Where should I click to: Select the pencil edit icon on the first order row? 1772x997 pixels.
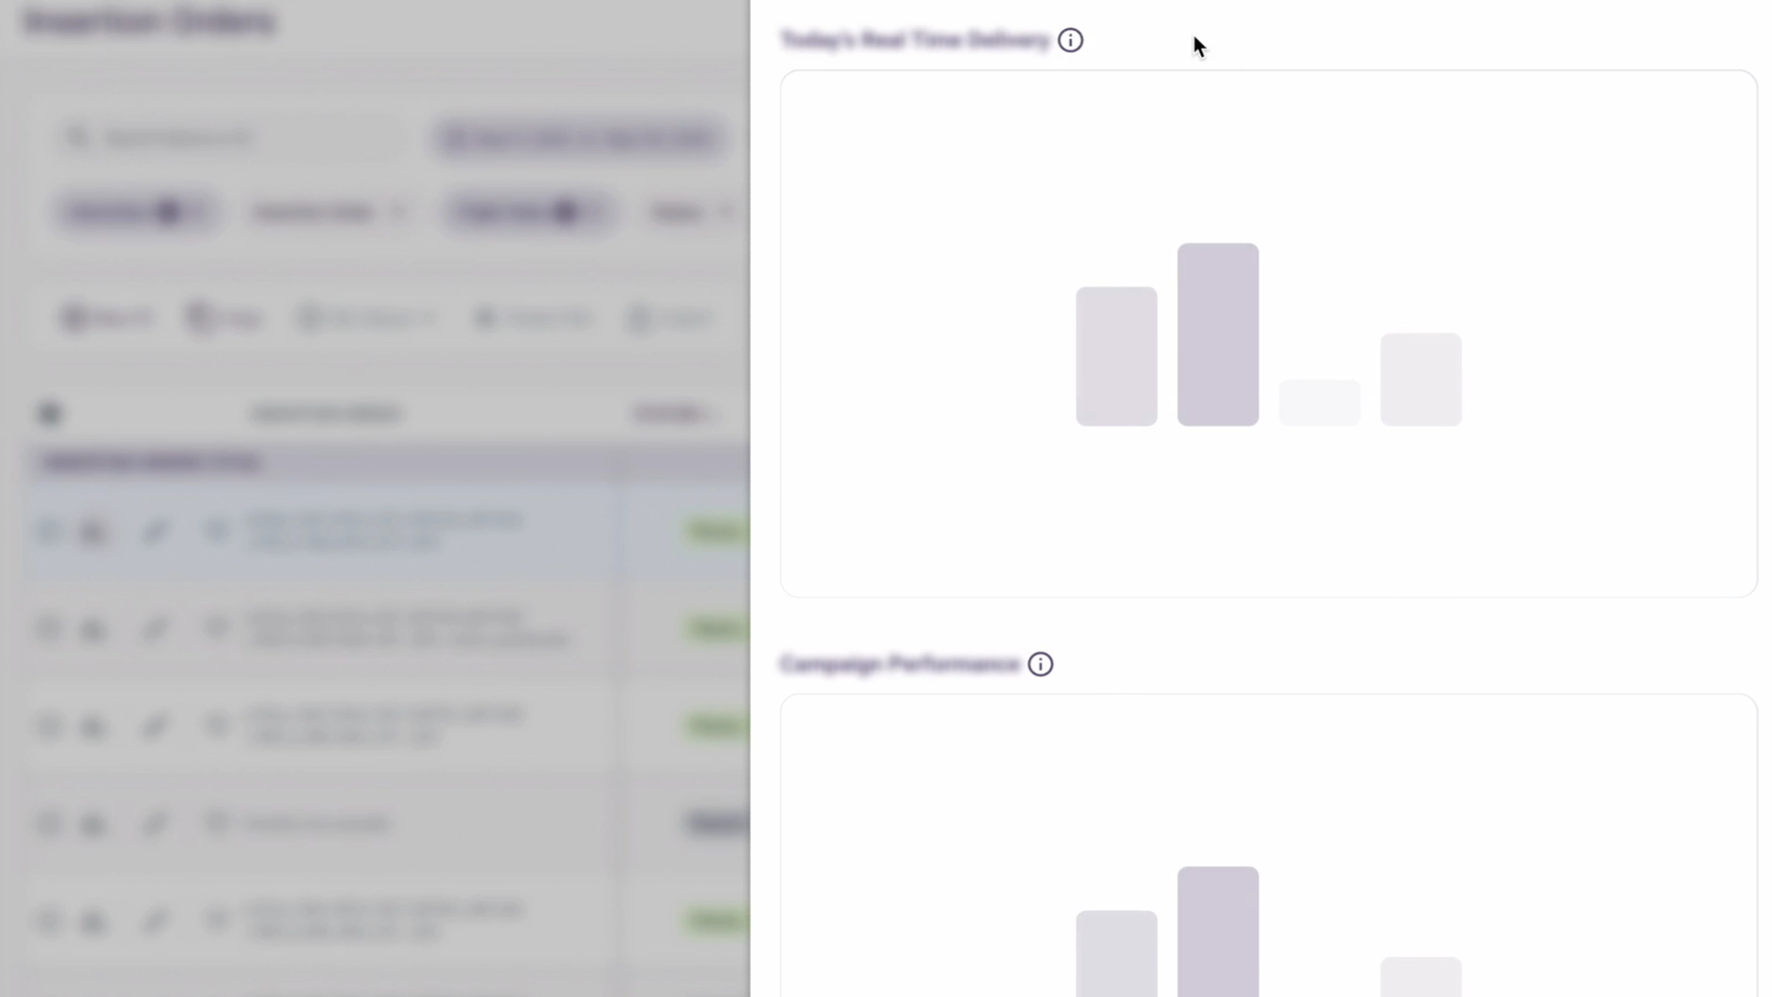pyautogui.click(x=155, y=531)
